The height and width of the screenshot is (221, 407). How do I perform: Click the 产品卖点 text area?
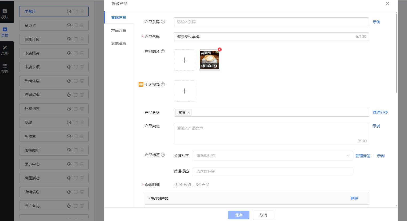(x=271, y=133)
